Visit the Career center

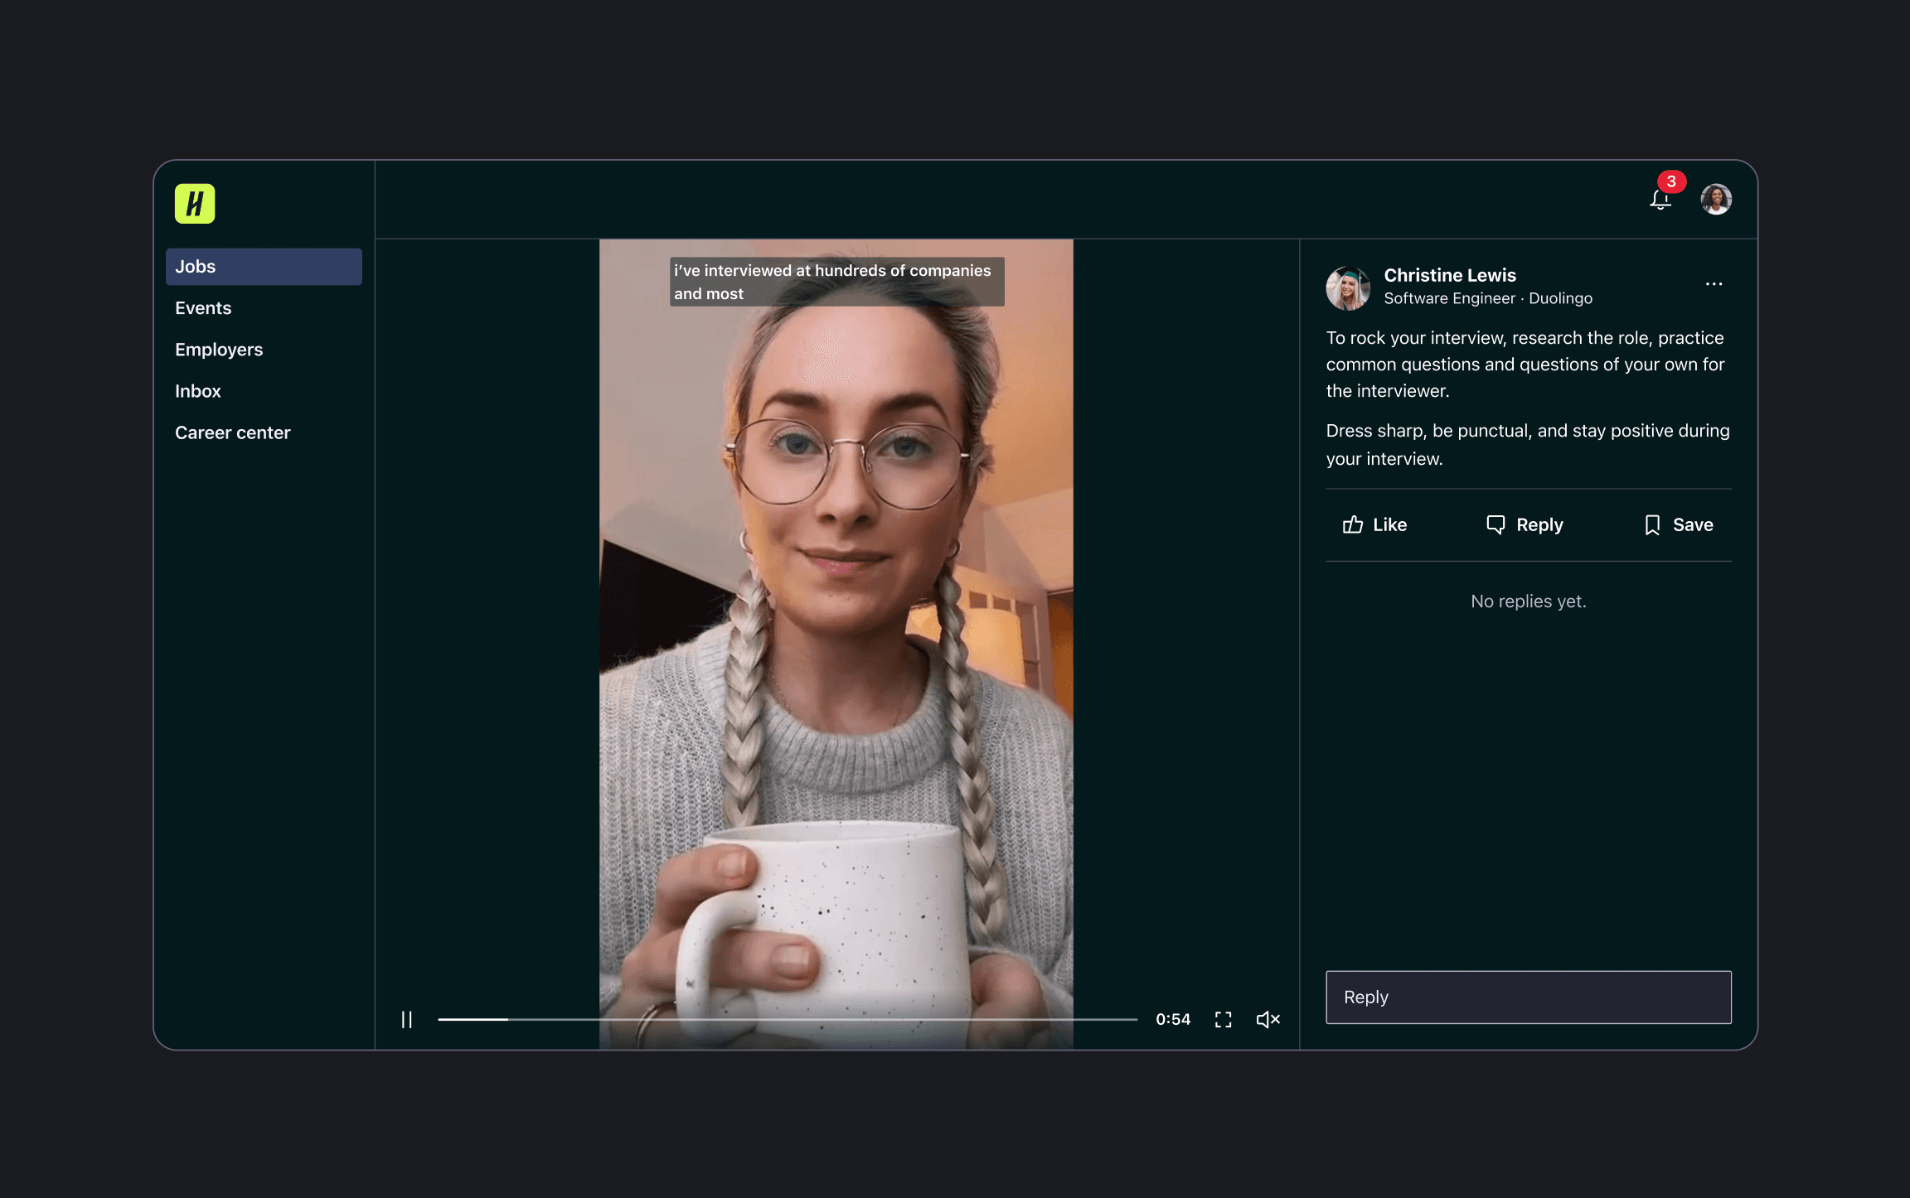coord(232,432)
